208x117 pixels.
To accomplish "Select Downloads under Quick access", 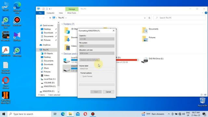I will [48, 32].
